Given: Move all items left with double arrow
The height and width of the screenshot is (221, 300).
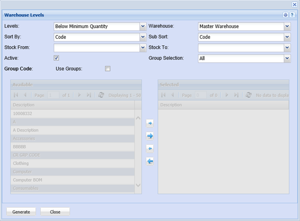Looking at the screenshot, I should tap(150, 161).
